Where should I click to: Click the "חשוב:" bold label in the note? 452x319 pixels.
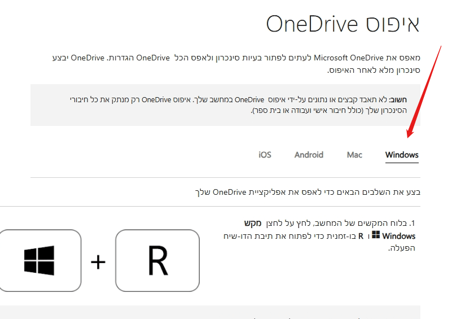pyautogui.click(x=398, y=100)
